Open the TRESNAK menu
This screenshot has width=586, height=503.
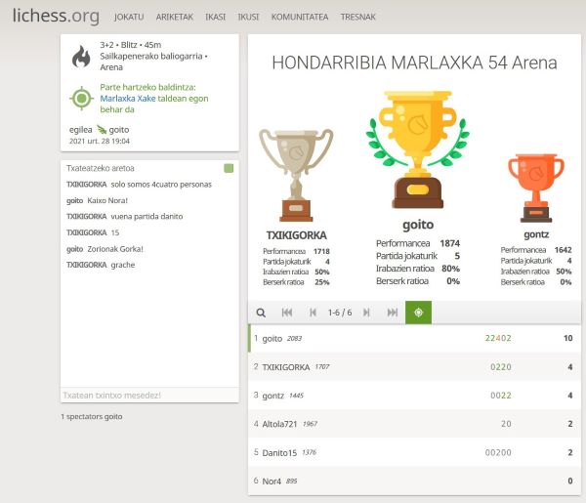pos(358,17)
